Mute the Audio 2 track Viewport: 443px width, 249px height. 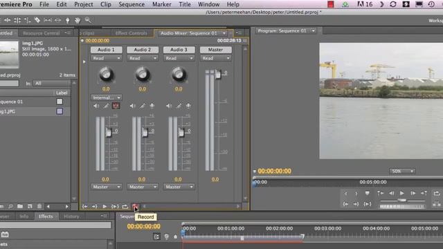(x=132, y=106)
